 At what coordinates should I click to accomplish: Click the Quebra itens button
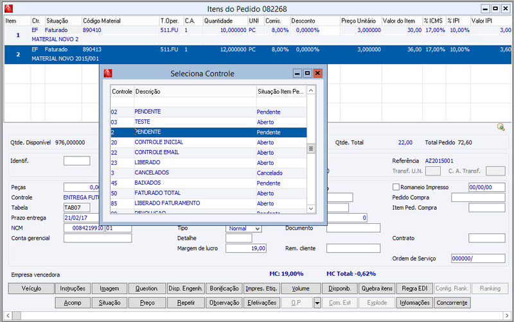(377, 288)
